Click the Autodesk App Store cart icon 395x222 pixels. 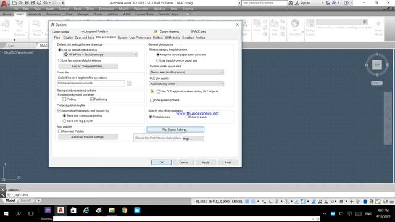click(x=328, y=3)
